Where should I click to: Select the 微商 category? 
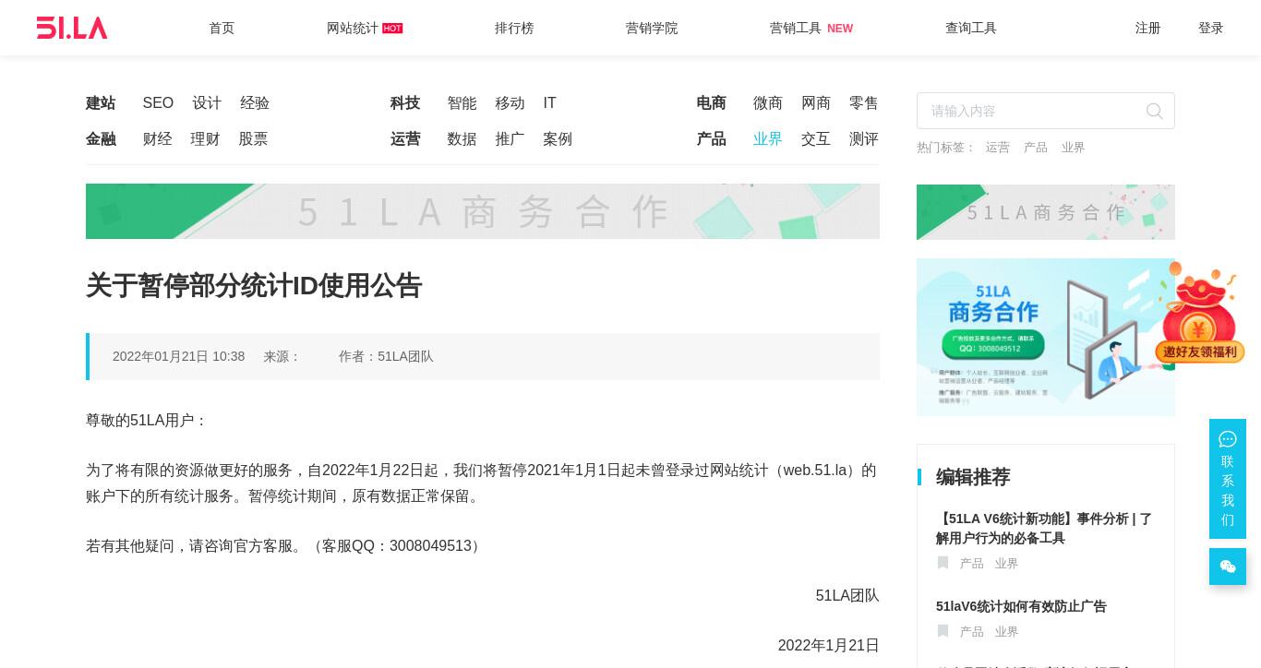pyautogui.click(x=768, y=103)
